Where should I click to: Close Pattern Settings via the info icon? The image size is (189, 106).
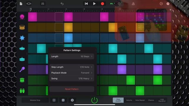[x=72, y=100]
